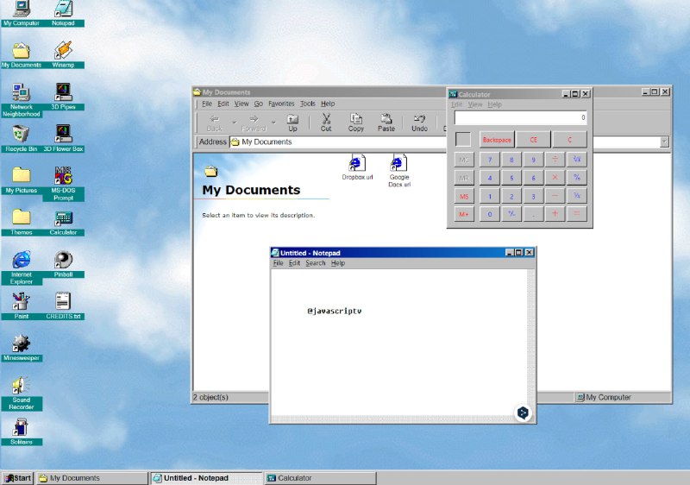Screen dimensions: 690x485
Task: Click the Cut toolbar icon in My Documents
Action: [x=326, y=123]
